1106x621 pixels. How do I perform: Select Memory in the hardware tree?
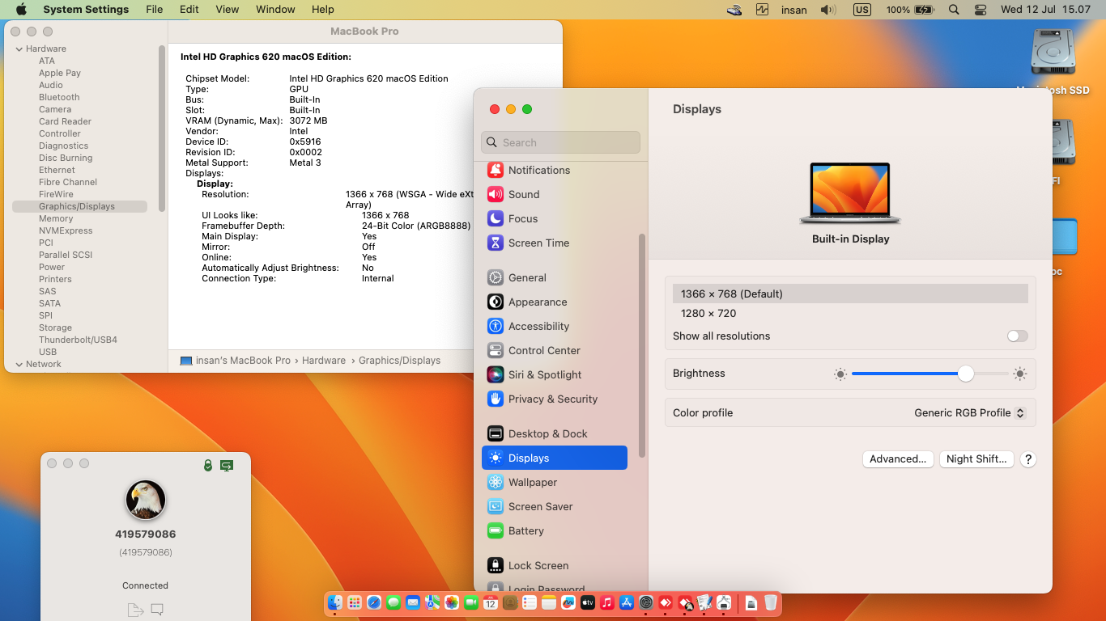coord(56,218)
